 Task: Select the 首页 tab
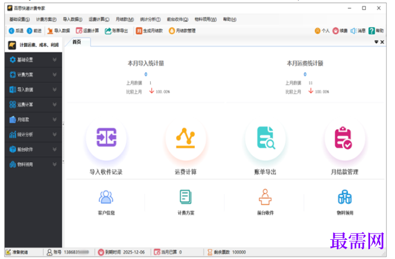[77, 42]
